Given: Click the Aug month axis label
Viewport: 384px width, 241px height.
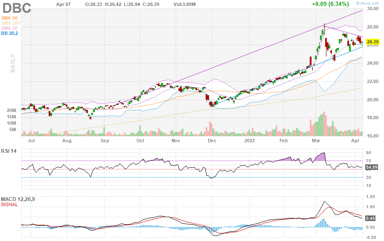Looking at the screenshot, I should [x=67, y=141].
